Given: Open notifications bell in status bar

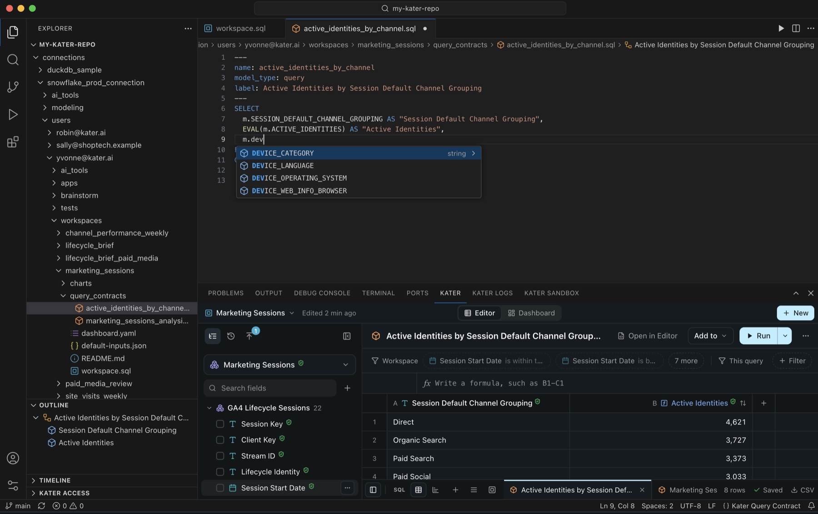Looking at the screenshot, I should [811, 506].
